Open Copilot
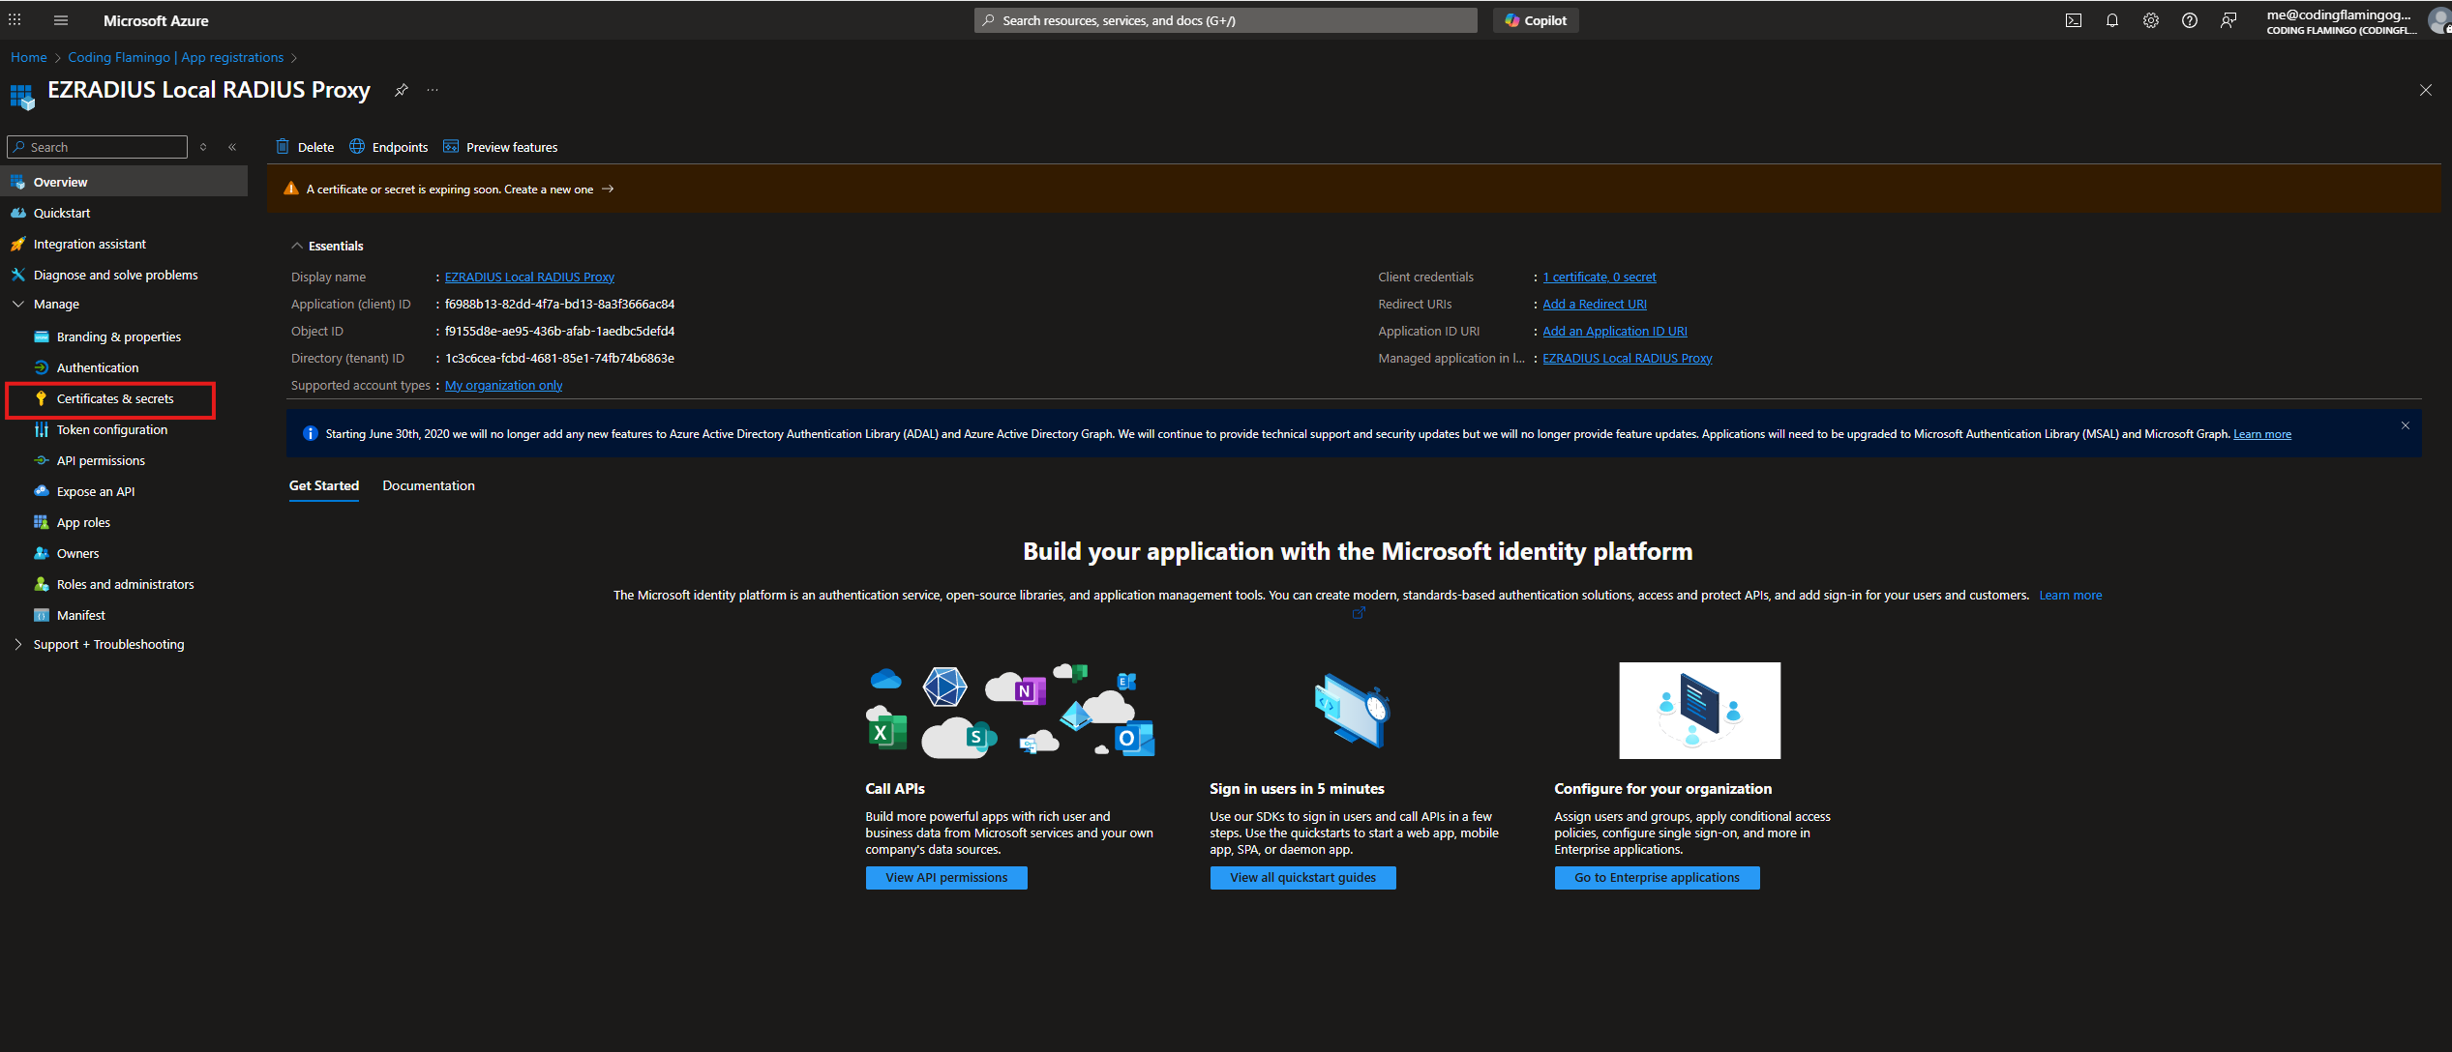 point(1536,20)
